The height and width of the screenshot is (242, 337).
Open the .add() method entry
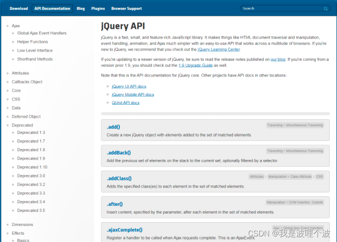coord(113,127)
